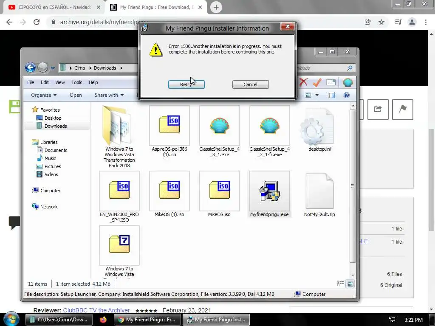This screenshot has height=326, width=435.
Task: Select ClassicShellSetup_4_3_1-fr.exe file
Action: point(269,132)
